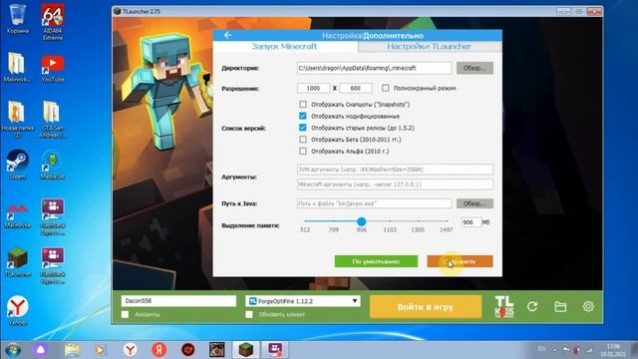The image size is (638, 359).
Task: Click the clock in system tray
Action: [613, 350]
